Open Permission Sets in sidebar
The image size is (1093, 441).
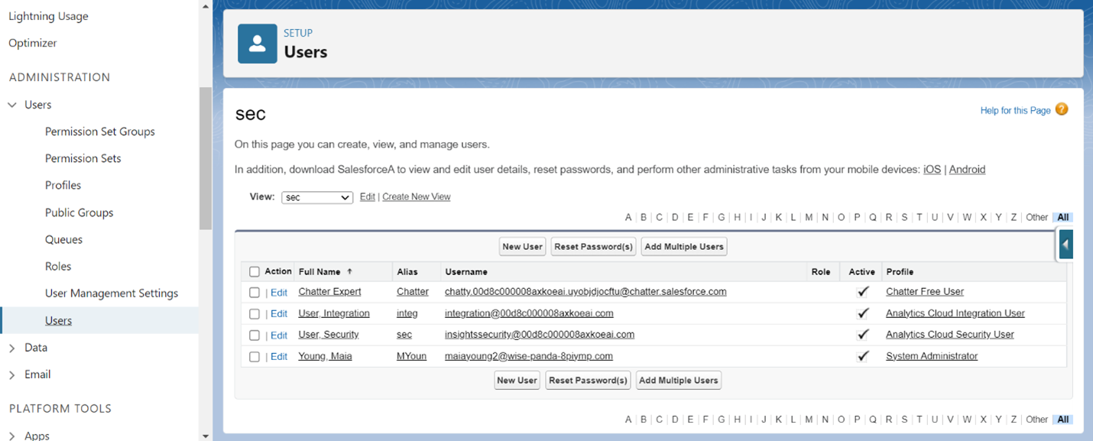tap(83, 158)
